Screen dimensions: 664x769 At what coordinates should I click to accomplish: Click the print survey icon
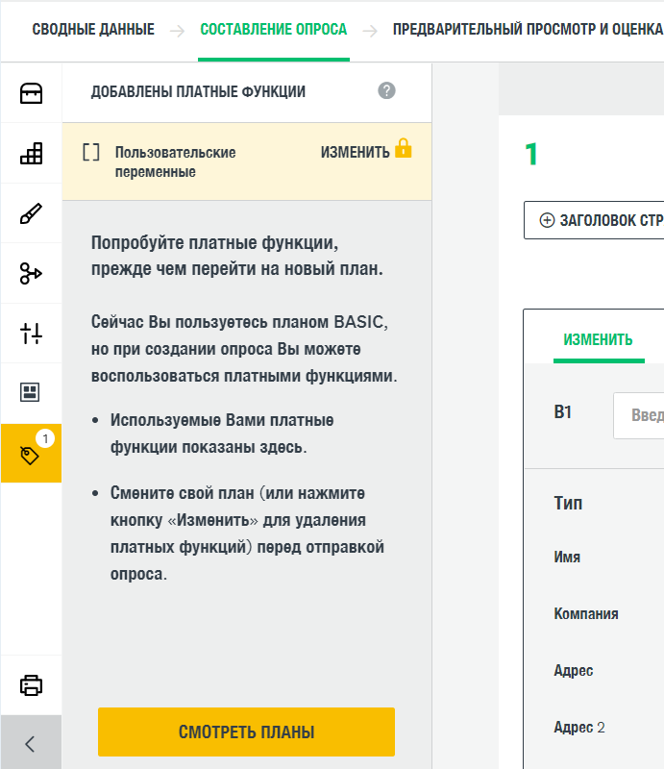click(31, 685)
